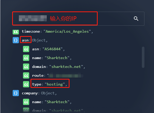154x113 pixels.
Task: Click the "AS46844" asn value
Action: point(52,49)
